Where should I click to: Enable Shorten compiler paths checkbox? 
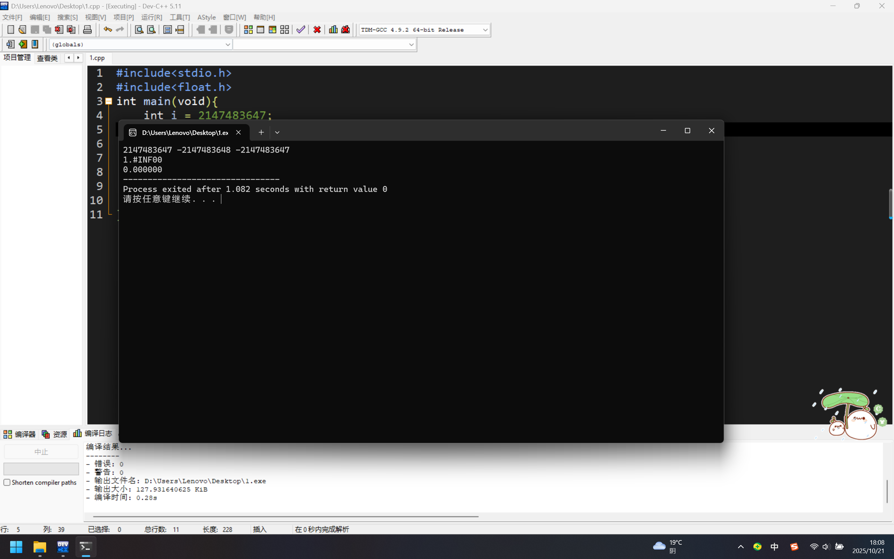(x=7, y=482)
